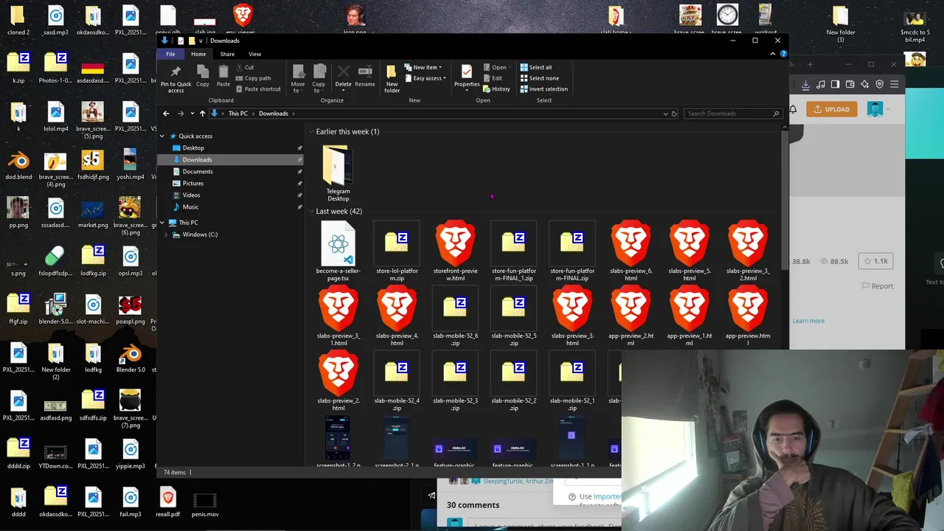Viewport: 944px width, 531px height.
Task: Click the Copy ribbon icon
Action: [203, 75]
